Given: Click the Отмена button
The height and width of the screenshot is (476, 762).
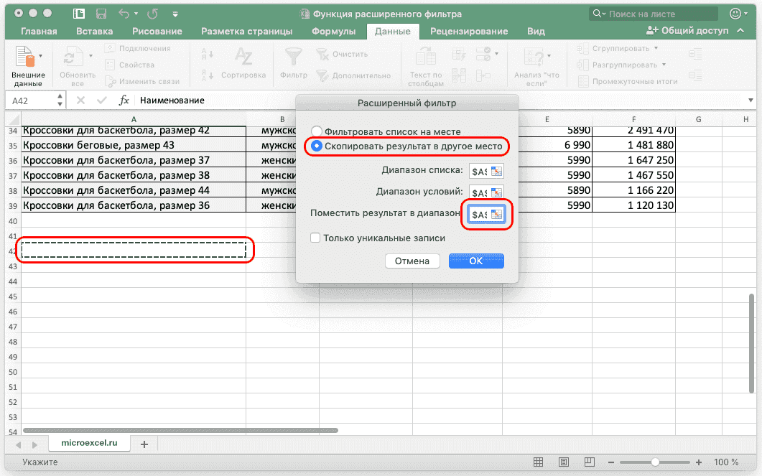Looking at the screenshot, I should tap(412, 261).
